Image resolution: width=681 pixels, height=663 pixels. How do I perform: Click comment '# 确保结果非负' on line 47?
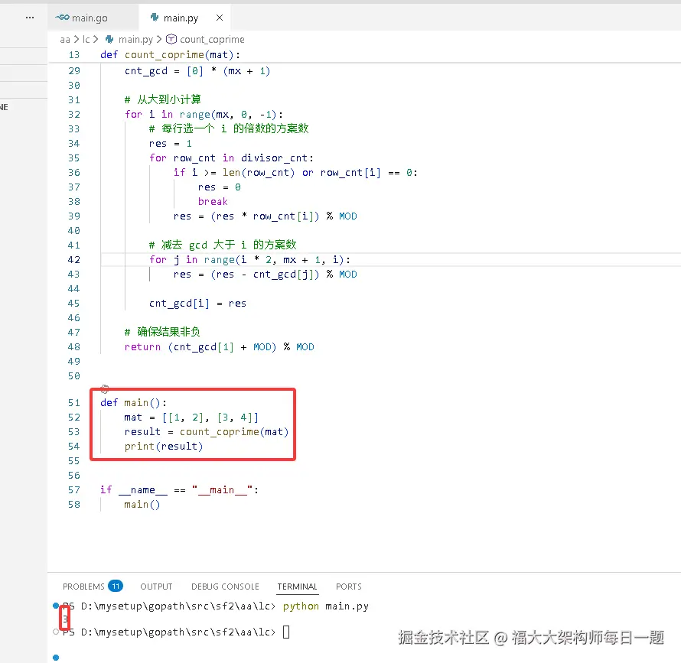pyautogui.click(x=162, y=332)
